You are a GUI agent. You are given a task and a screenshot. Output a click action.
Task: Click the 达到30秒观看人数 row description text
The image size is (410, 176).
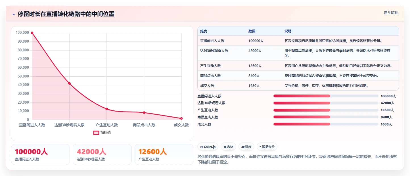(337, 53)
